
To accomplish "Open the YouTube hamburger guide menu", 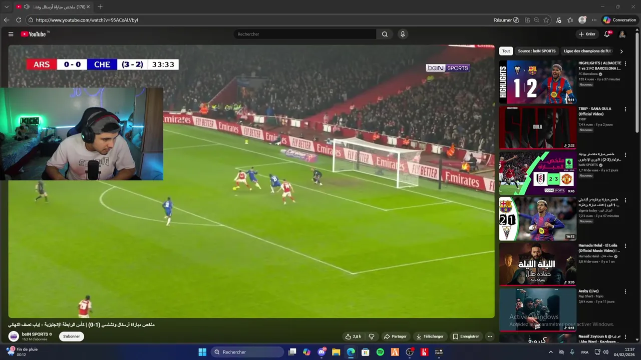I will (11, 34).
